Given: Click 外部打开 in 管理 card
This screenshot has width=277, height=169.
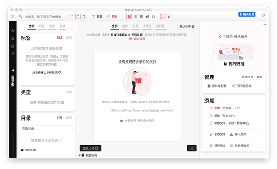Looking at the screenshot, I should 247,77.
